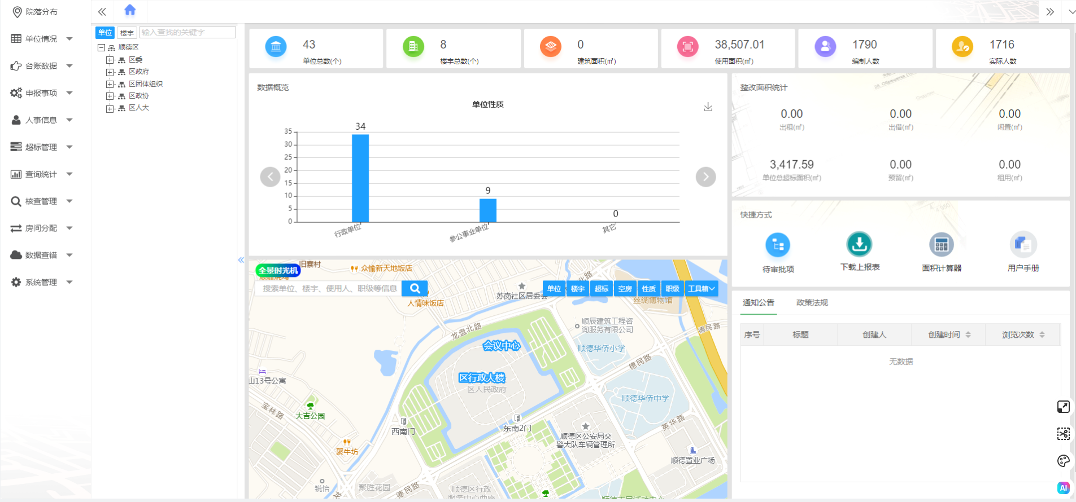Open the 数据查错 menu

click(x=42, y=256)
